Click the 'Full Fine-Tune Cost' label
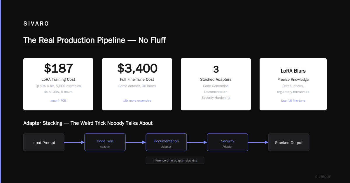The height and width of the screenshot is (183, 350). point(137,80)
